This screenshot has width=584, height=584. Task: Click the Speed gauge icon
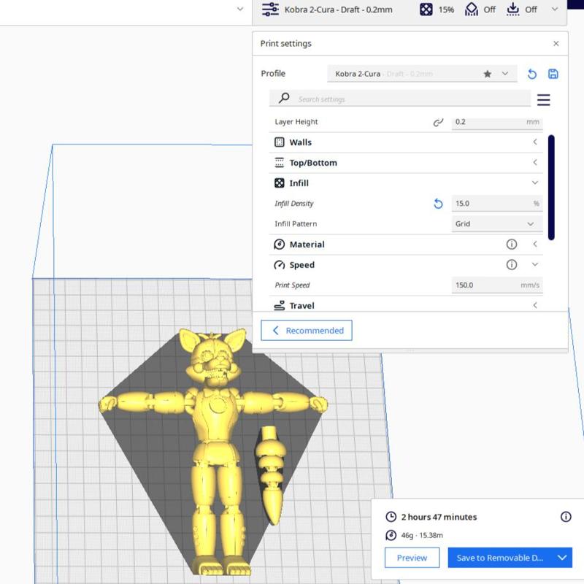pos(280,265)
